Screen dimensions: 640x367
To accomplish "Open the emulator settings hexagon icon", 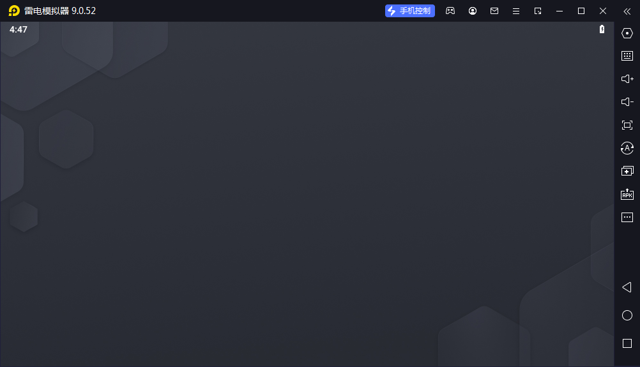I will 627,33.
